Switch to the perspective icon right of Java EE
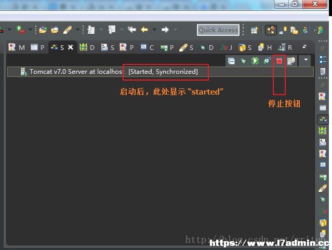The image size is (332, 250). (x=283, y=30)
